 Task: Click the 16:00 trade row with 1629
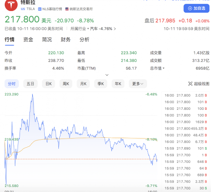pyautogui.click(x=186, y=122)
